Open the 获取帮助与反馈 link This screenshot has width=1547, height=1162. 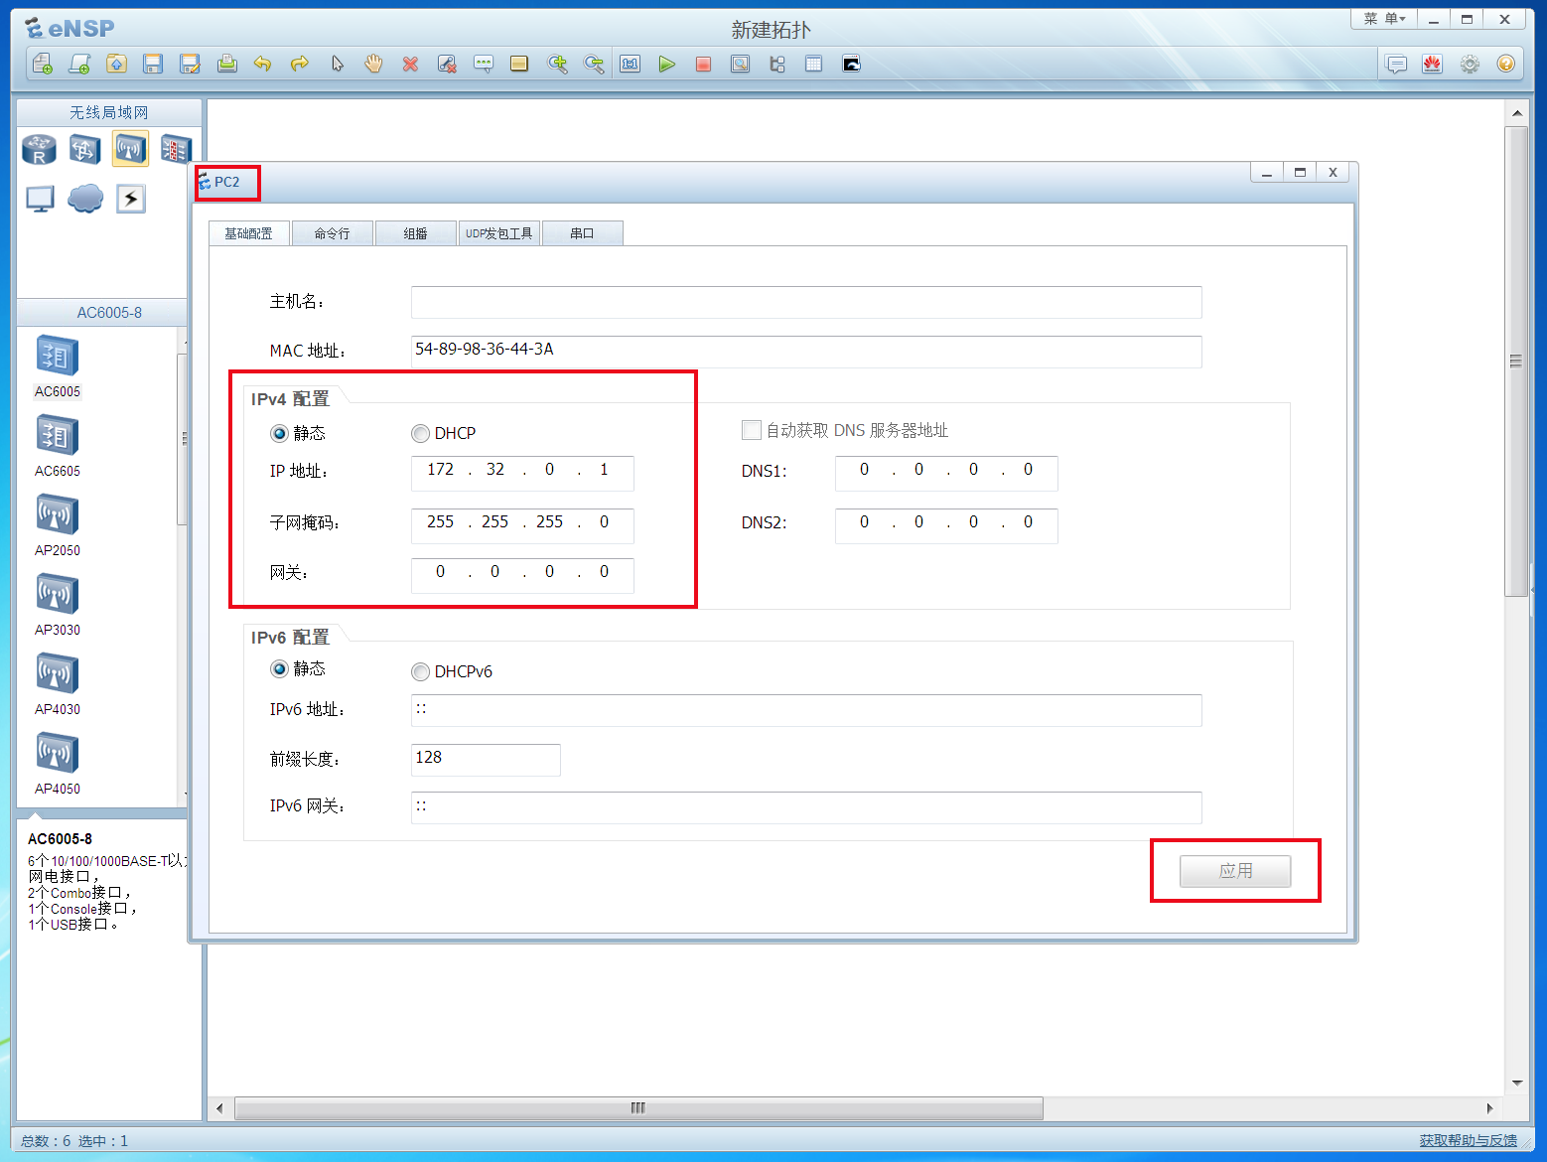pyautogui.click(x=1468, y=1140)
